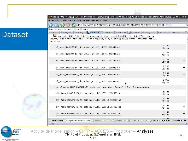Click the Terminé status bar text
The width and height of the screenshot is (188, 141).
click(52, 124)
